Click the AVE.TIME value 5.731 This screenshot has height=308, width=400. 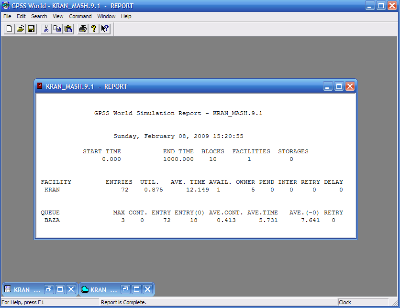[x=268, y=220]
